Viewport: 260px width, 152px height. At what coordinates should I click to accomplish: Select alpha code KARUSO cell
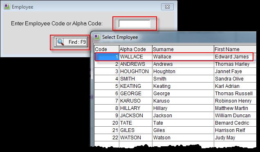click(x=136, y=101)
